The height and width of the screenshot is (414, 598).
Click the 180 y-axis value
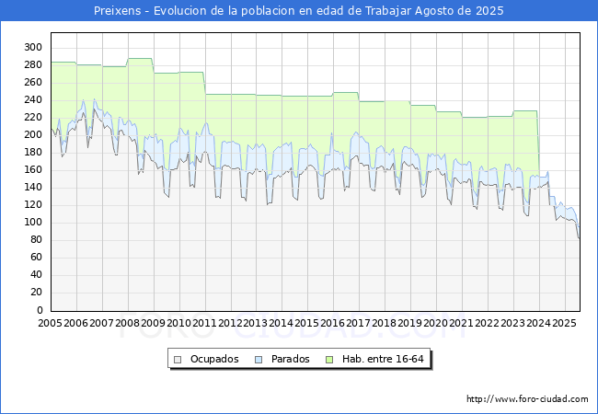[33, 153]
